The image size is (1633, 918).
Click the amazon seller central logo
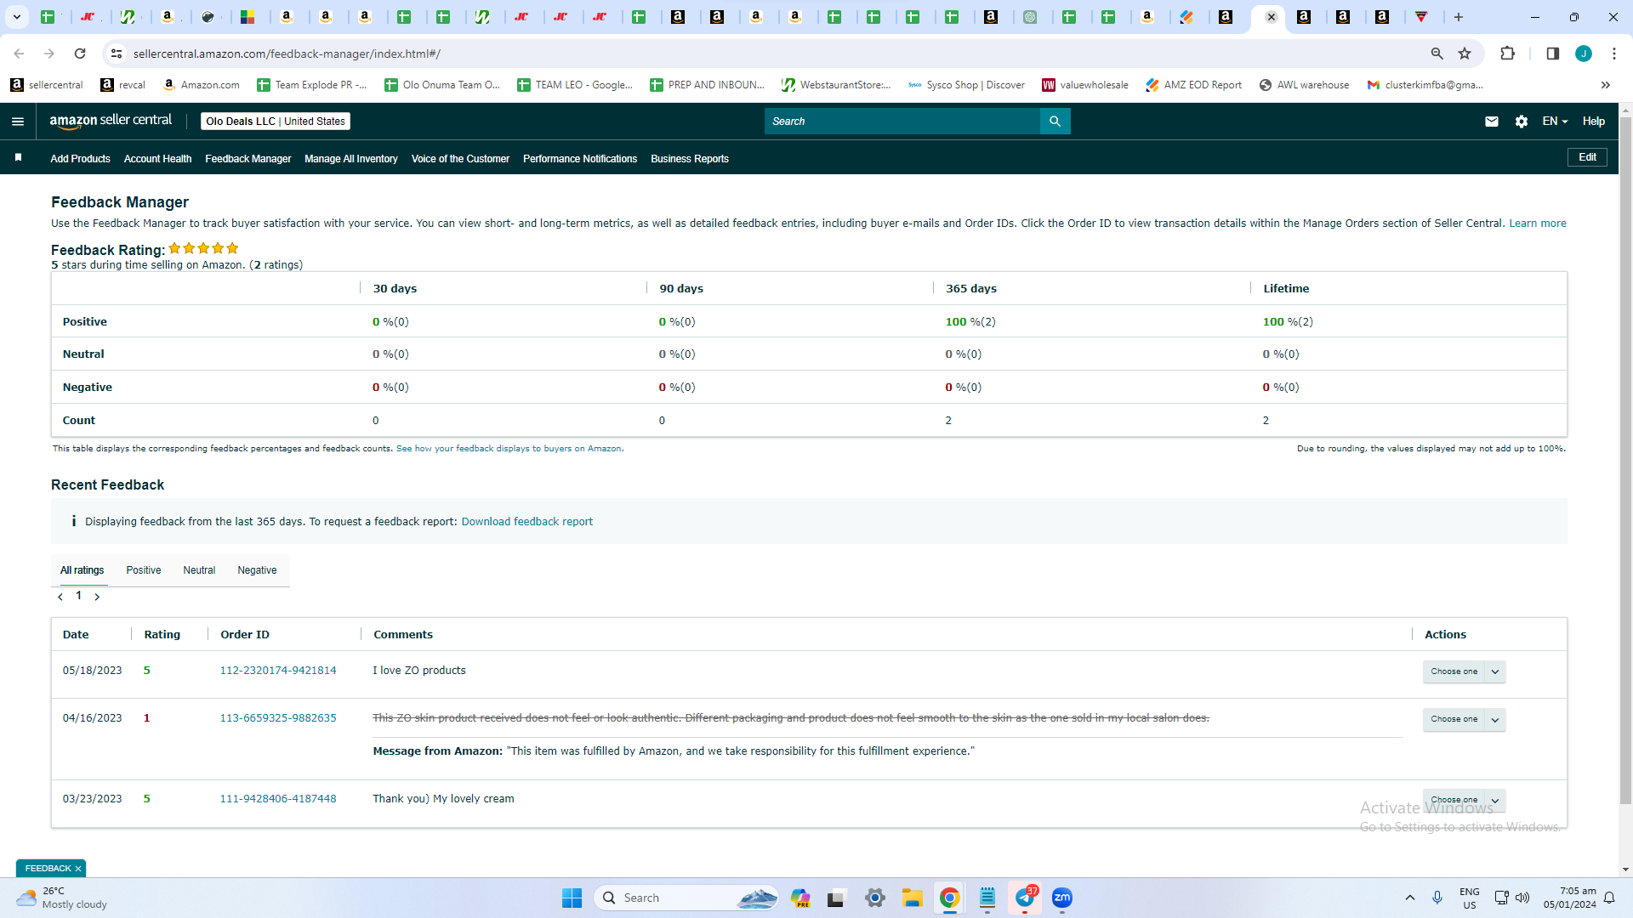[x=111, y=121]
